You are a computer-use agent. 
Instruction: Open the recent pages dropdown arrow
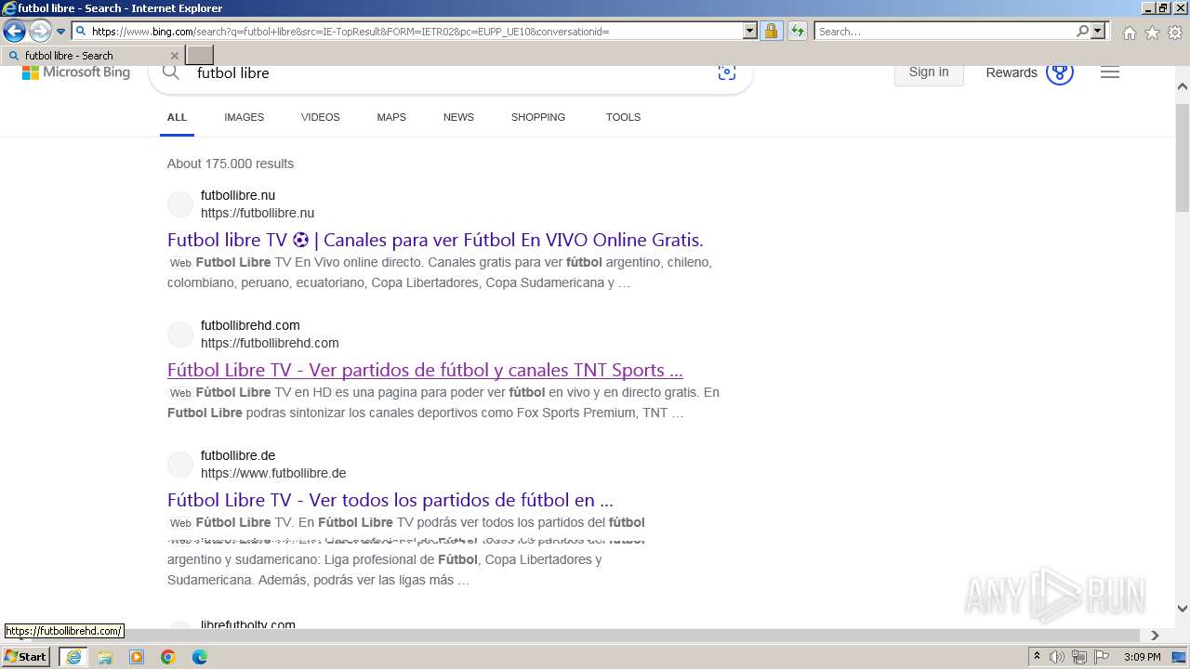[x=60, y=32]
